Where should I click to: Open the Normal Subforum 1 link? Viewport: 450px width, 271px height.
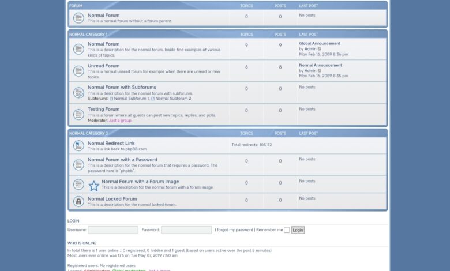pos(131,99)
